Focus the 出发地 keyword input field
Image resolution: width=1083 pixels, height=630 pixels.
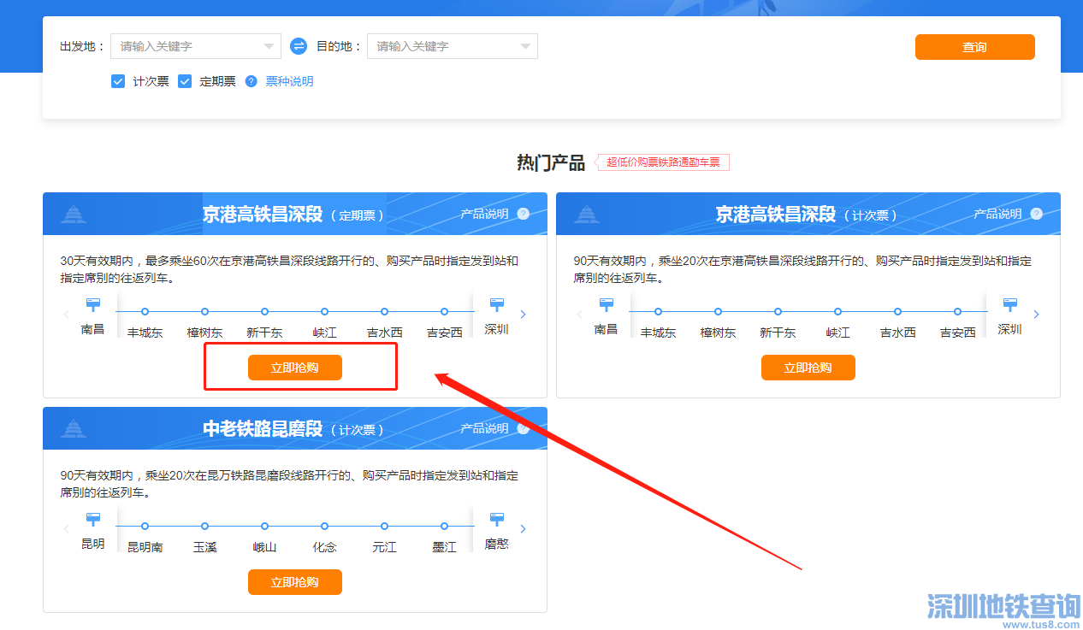click(x=196, y=46)
